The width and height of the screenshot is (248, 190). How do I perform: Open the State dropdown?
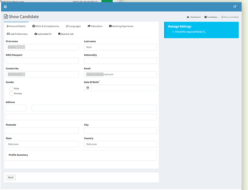tap(42, 144)
